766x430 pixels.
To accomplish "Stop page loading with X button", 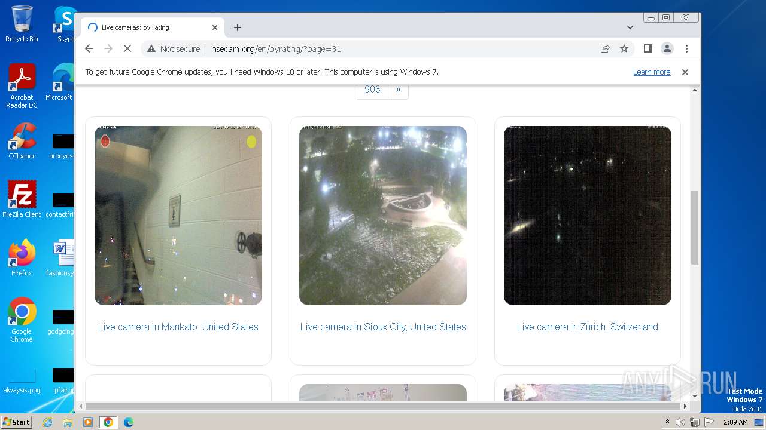I will pos(127,49).
